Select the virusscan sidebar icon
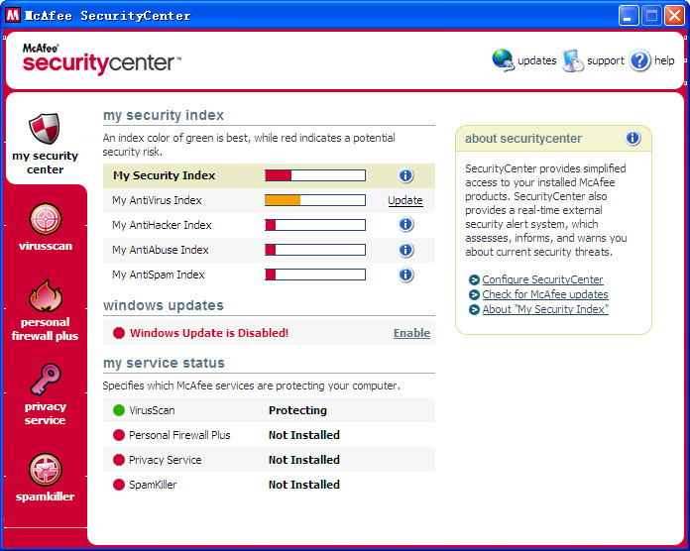The height and width of the screenshot is (551, 690). (46, 219)
